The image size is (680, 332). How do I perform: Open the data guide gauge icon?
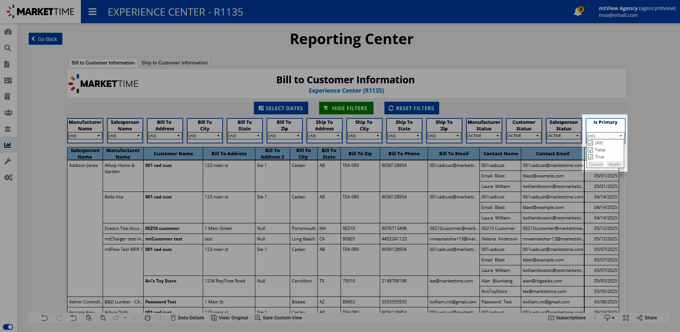coord(148,318)
